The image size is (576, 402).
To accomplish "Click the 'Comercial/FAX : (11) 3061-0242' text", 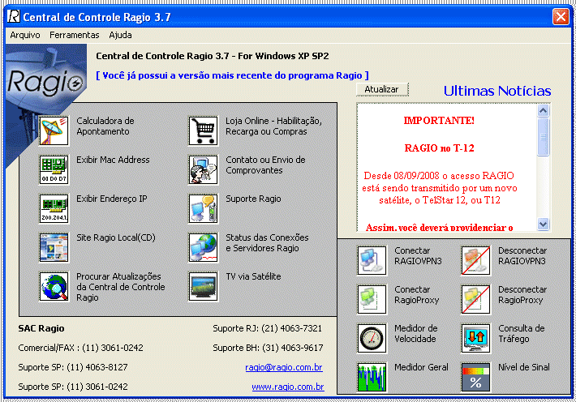I will pos(80,348).
